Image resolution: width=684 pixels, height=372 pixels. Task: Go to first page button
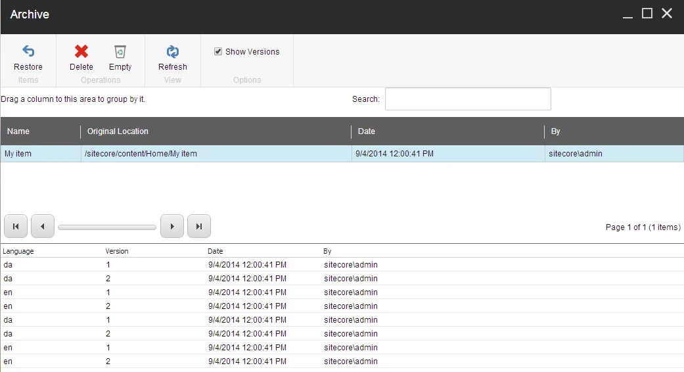click(x=16, y=226)
